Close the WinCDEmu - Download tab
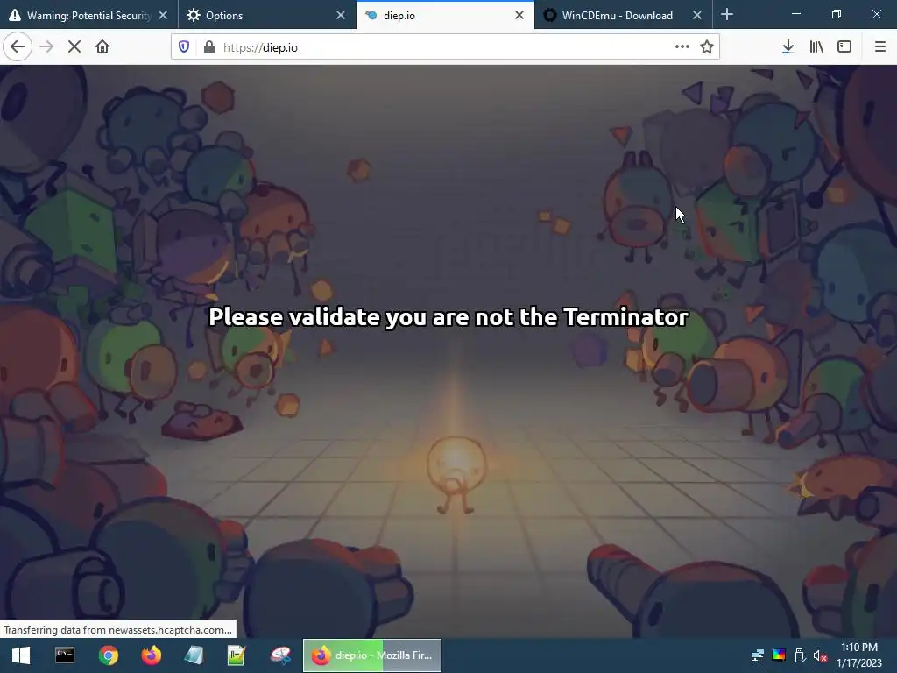Image resolution: width=897 pixels, height=673 pixels. coord(697,16)
